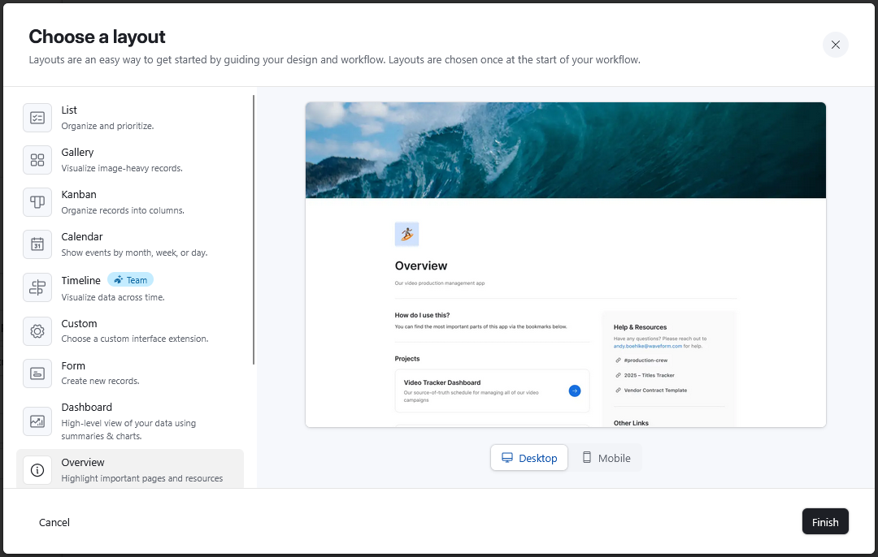
Task: Click the ocean wave cover image in preview
Action: pos(565,149)
